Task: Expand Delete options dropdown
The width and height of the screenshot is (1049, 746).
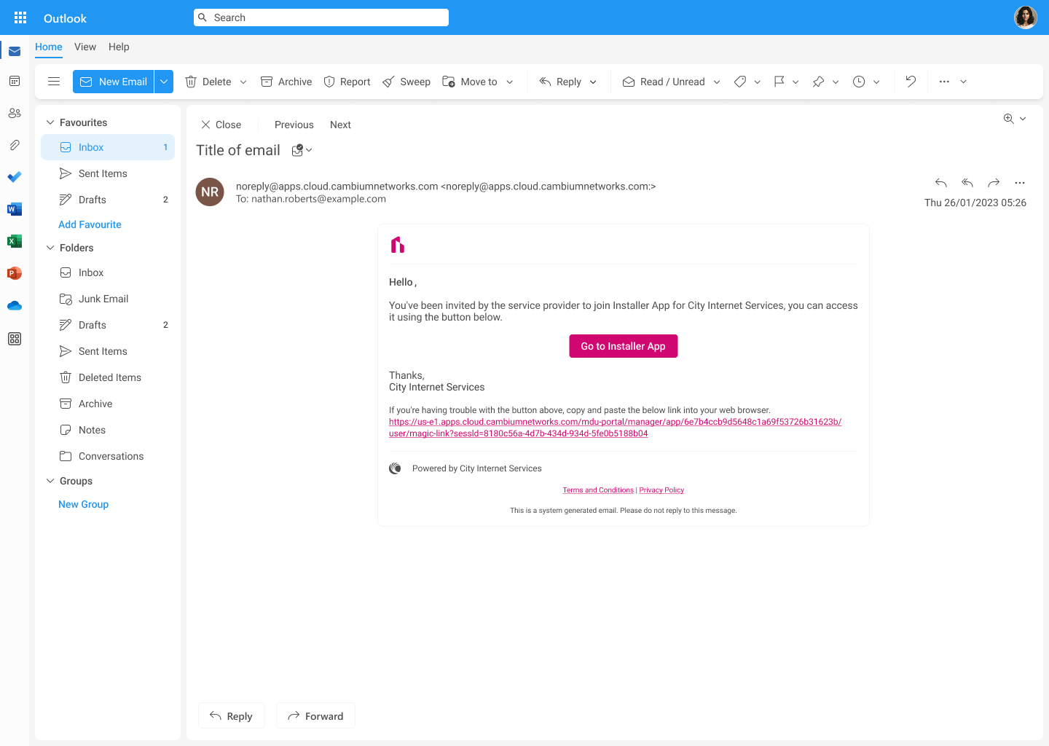Action: point(243,82)
